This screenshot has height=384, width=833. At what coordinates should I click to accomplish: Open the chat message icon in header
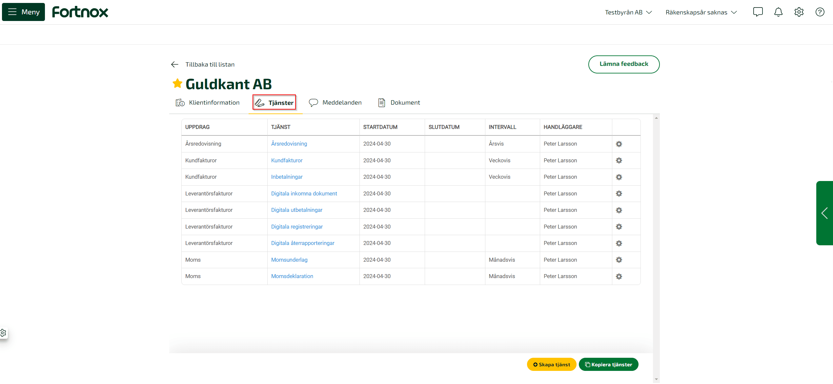pyautogui.click(x=758, y=12)
